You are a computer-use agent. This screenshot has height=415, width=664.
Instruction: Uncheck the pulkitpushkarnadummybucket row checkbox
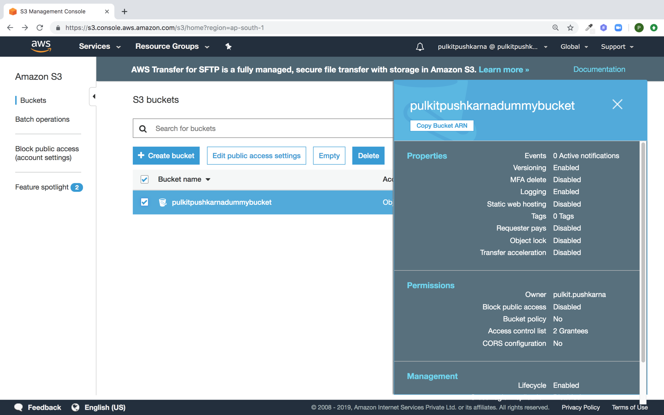point(144,202)
